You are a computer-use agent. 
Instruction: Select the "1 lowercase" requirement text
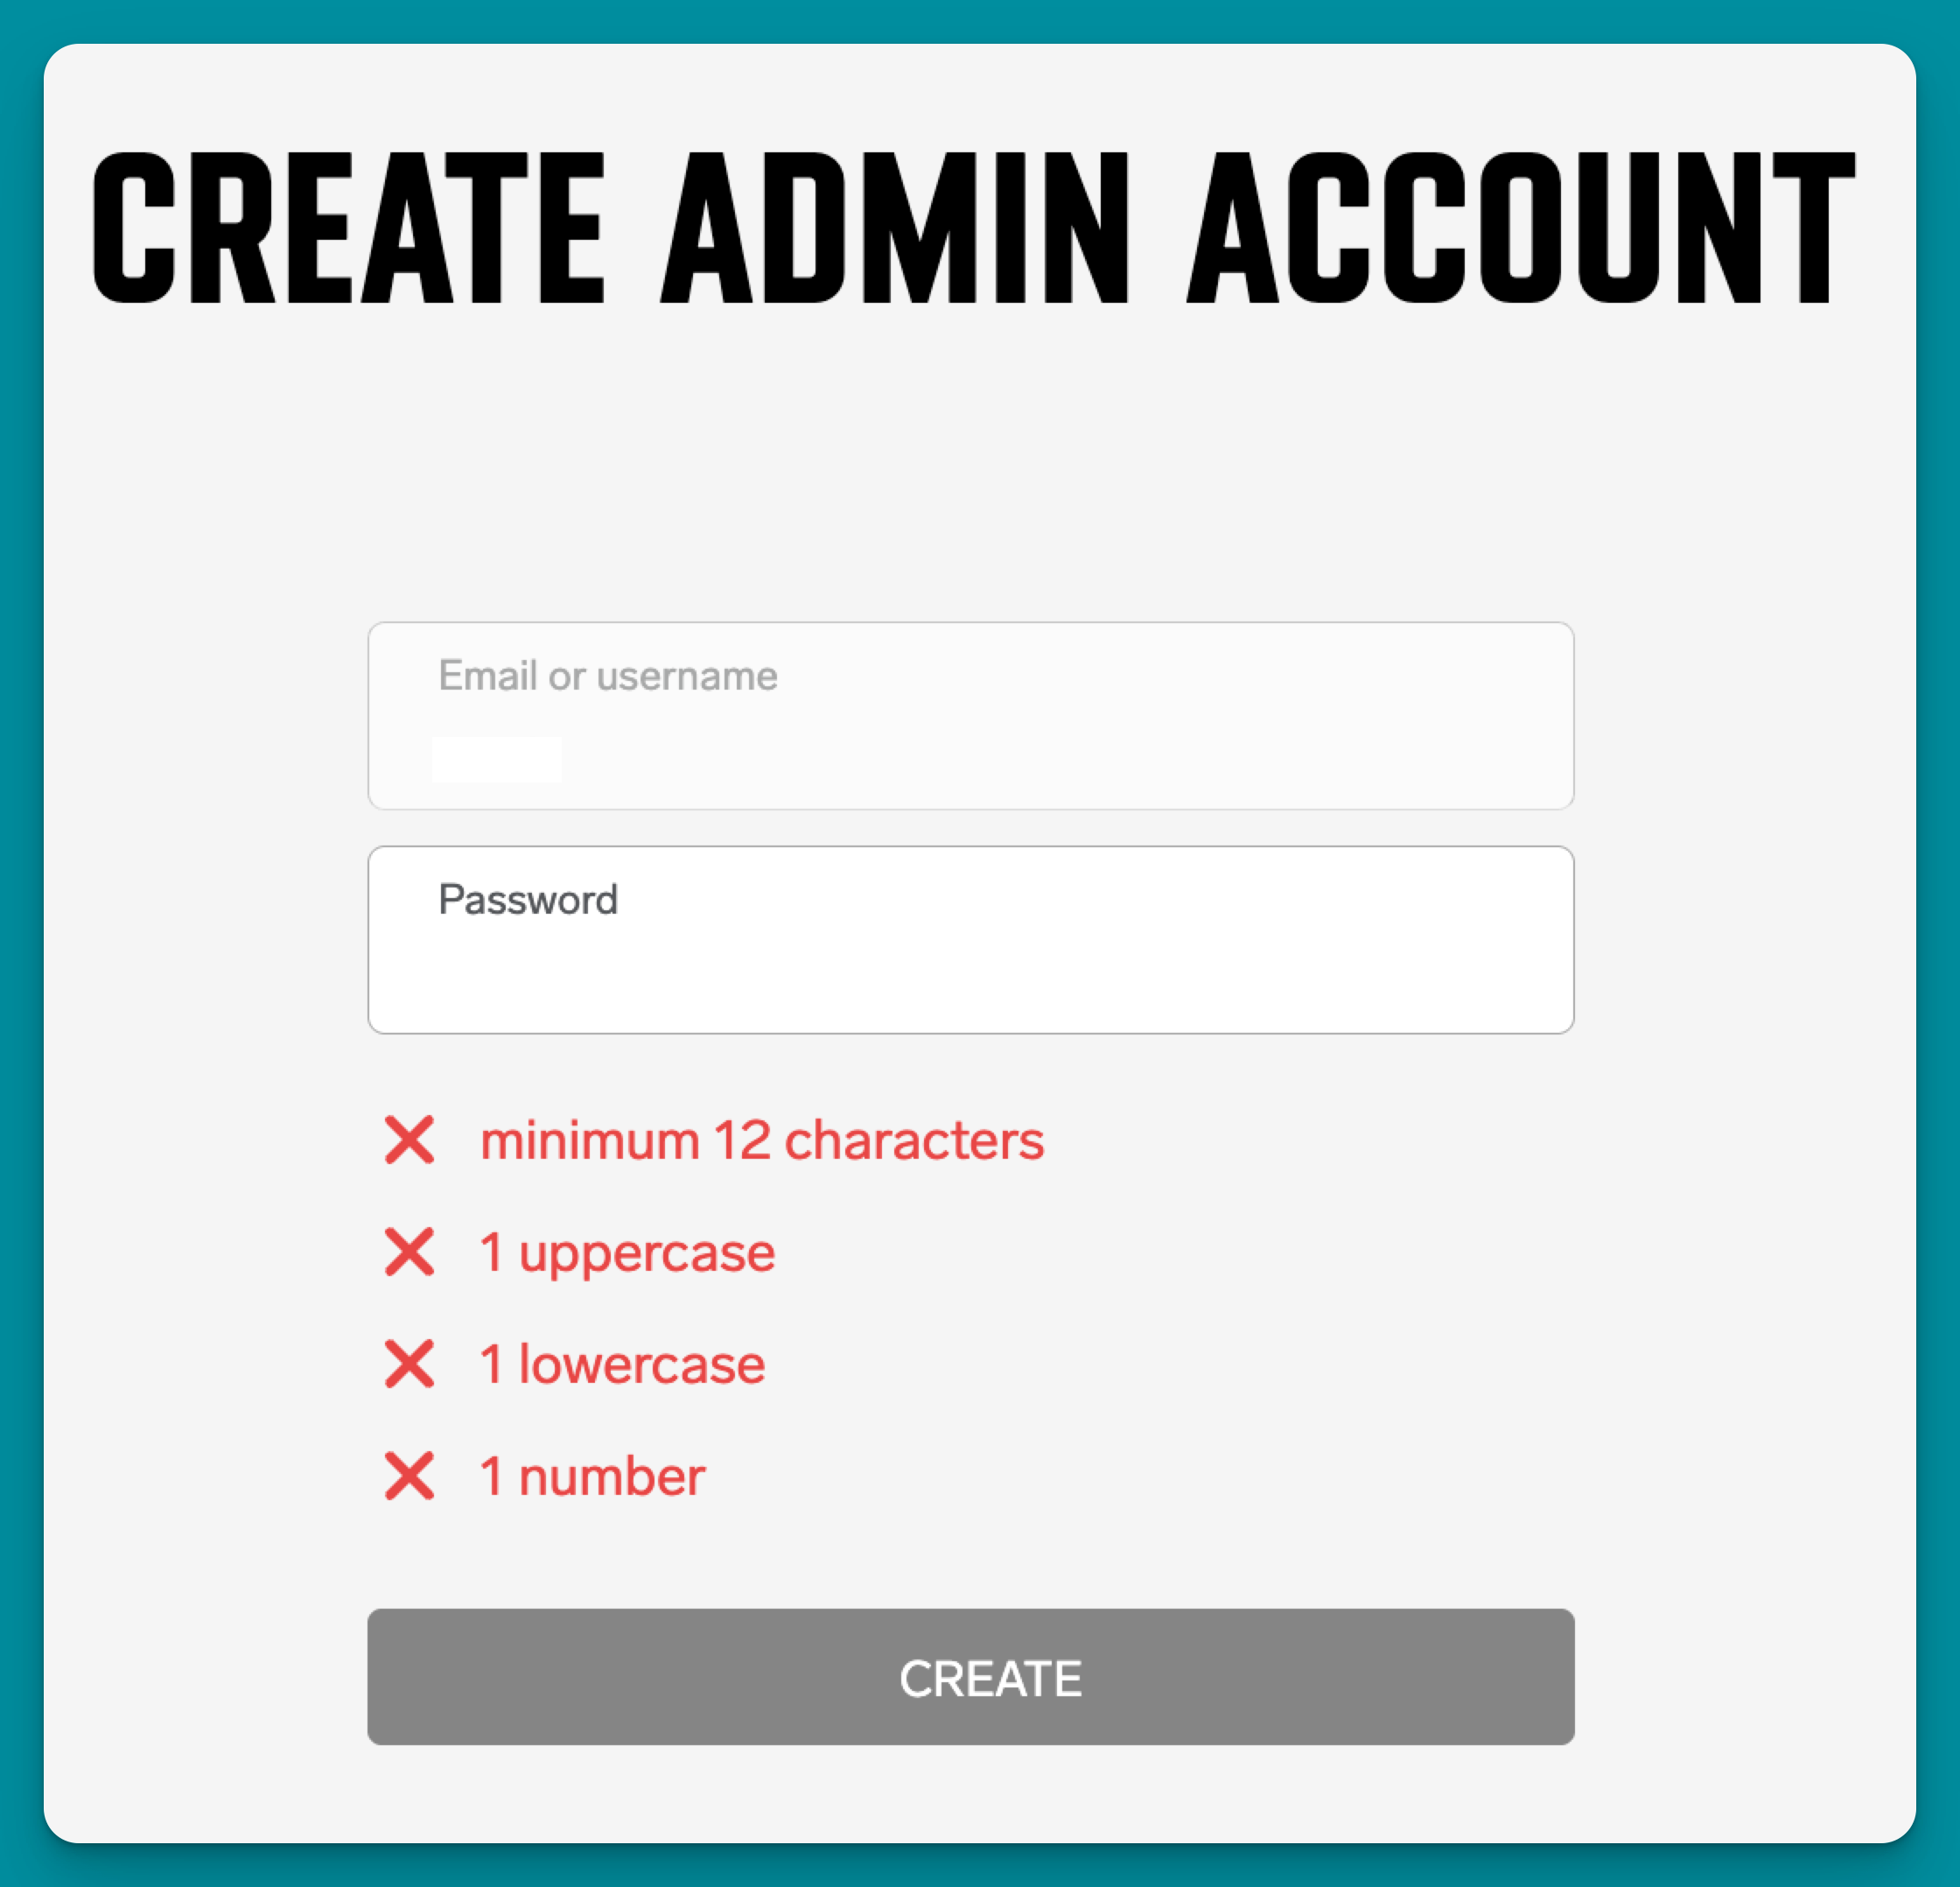tap(622, 1364)
